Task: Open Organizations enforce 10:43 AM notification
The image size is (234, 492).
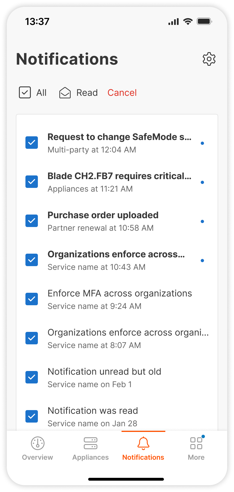Action: (116, 260)
